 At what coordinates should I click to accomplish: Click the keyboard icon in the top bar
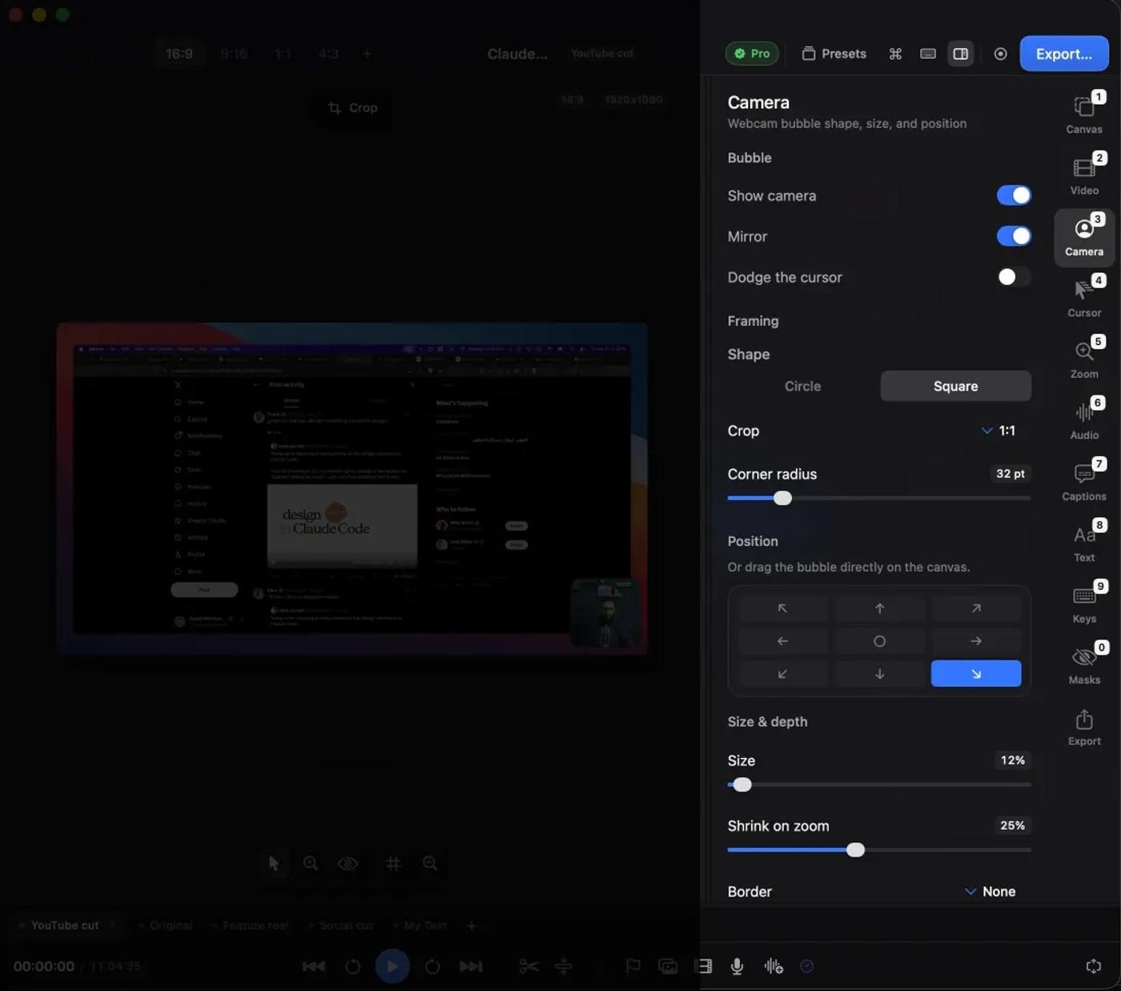click(x=928, y=54)
